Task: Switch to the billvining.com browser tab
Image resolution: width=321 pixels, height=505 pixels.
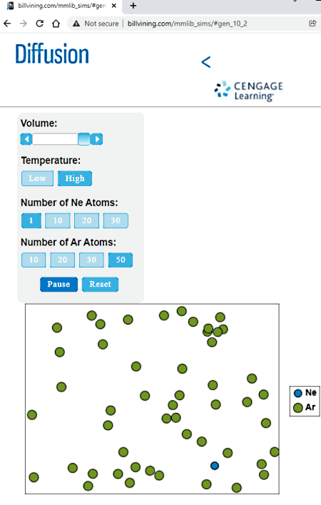Action: 61,6
